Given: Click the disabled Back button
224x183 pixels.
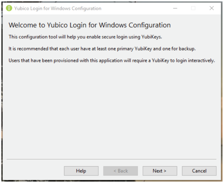Looking at the screenshot, I should [121, 171].
